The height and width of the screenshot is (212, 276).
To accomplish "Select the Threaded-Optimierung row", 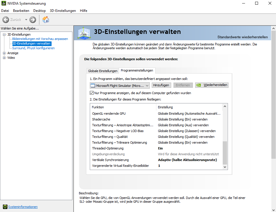I will pos(156,149).
